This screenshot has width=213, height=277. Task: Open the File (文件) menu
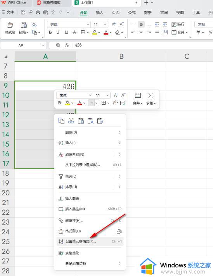pos(8,12)
